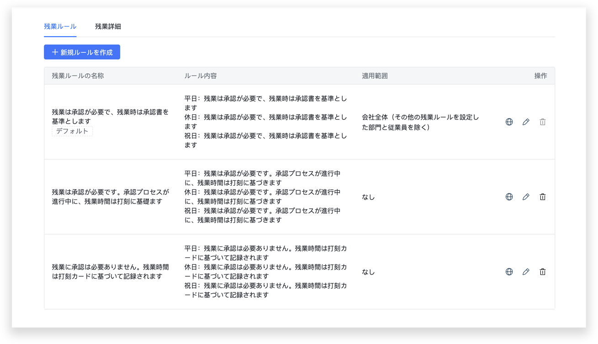This screenshot has height=344, width=598.
Task: Switch to the 残業詳細 tab
Action: pos(108,27)
